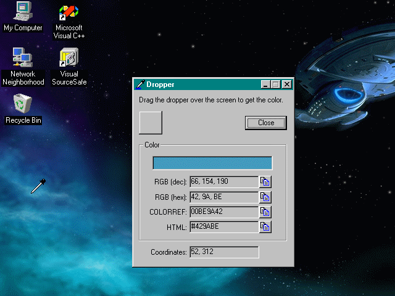Click the "Color" group label
This screenshot has width=395, height=296.
coord(152,145)
